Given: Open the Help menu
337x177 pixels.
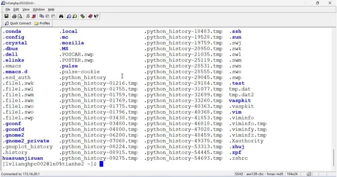Looking at the screenshot, I should click(x=51, y=10).
